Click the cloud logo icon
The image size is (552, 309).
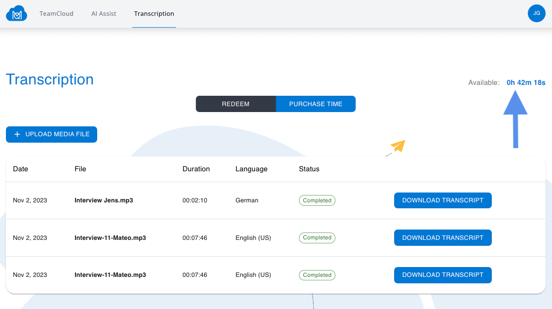click(x=17, y=13)
